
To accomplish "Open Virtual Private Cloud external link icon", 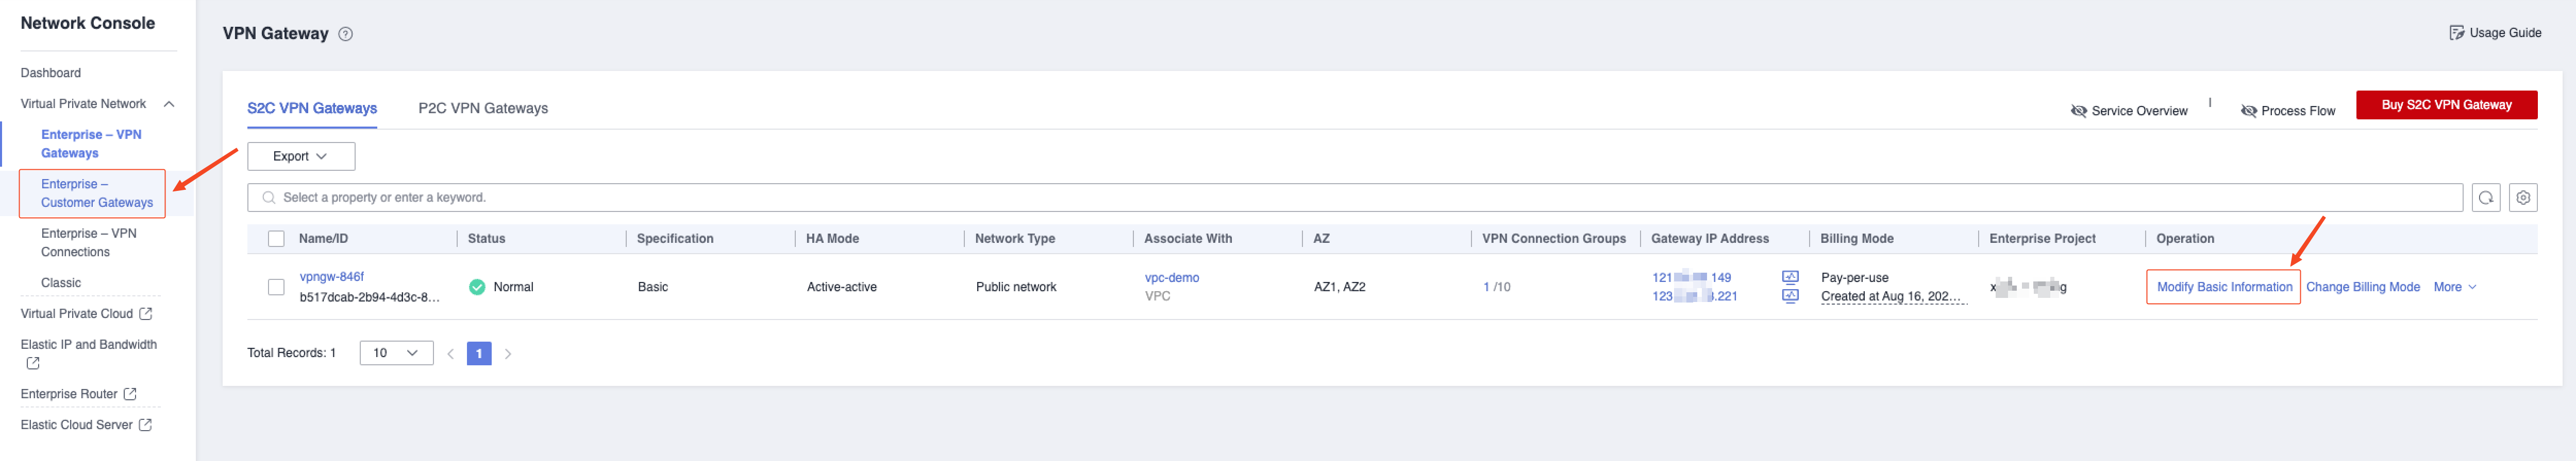I will tap(146, 313).
